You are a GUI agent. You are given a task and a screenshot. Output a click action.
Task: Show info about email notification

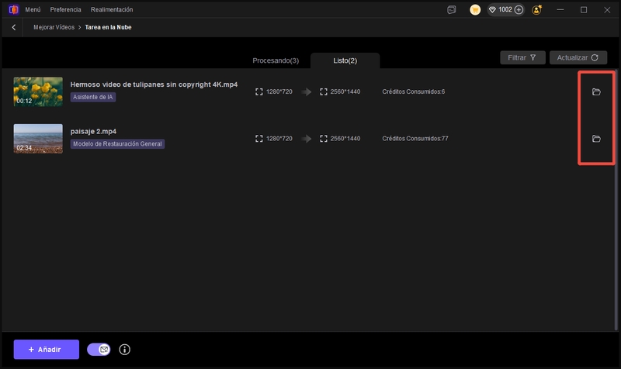[124, 350]
